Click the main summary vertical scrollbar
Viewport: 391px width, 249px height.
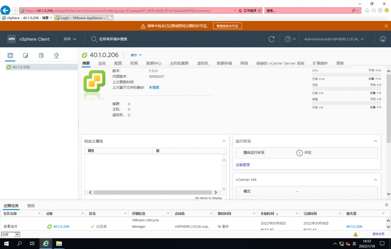click(388, 109)
